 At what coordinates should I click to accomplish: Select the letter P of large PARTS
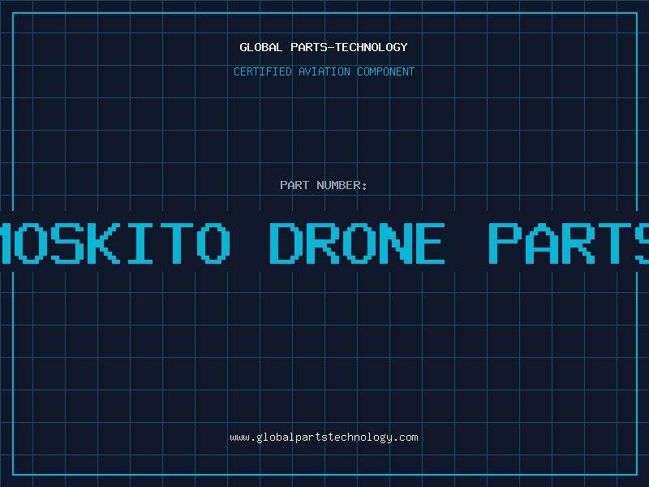503,243
